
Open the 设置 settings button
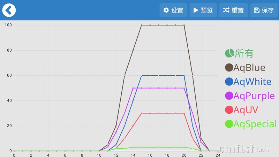(x=173, y=10)
